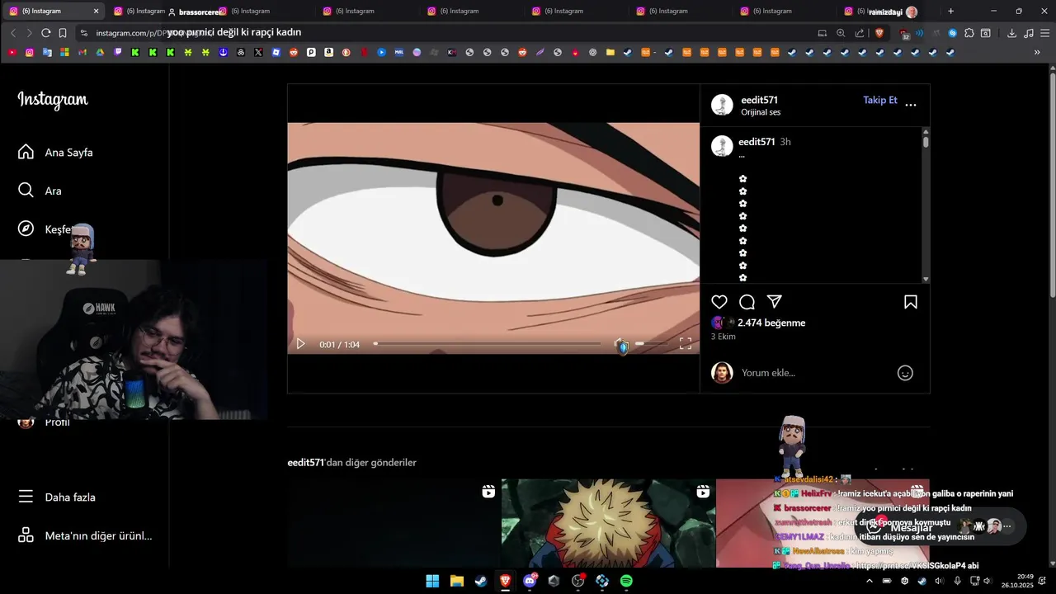
Task: Go back in browser history
Action: tap(13, 33)
